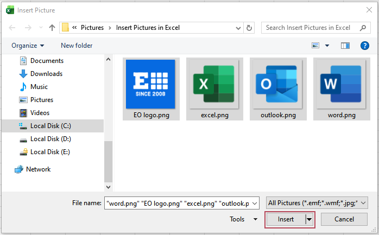Toggle the preview pane icon
The height and width of the screenshot is (235, 379).
tap(345, 46)
